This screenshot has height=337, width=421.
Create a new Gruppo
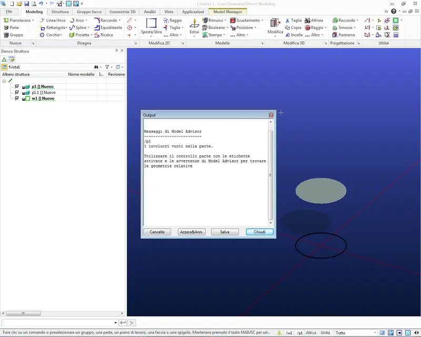tap(13, 35)
